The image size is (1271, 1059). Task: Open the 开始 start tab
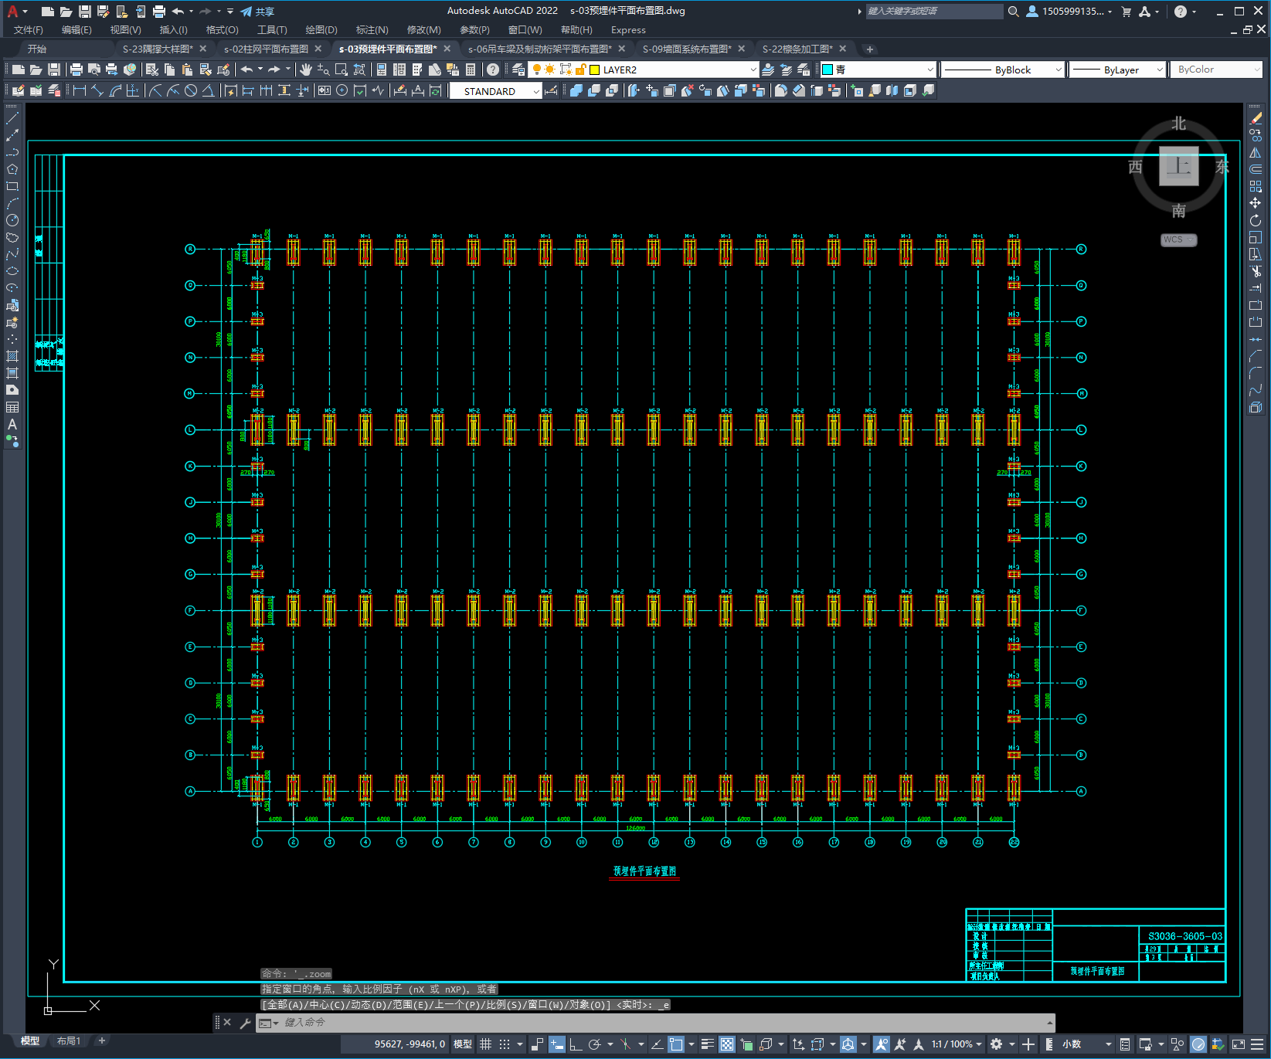(37, 49)
